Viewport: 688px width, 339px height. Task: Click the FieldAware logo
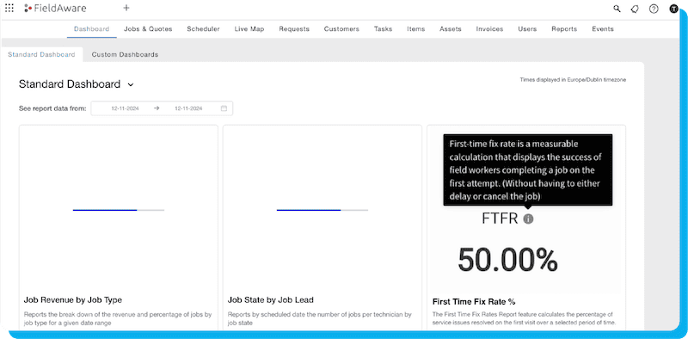[55, 8]
